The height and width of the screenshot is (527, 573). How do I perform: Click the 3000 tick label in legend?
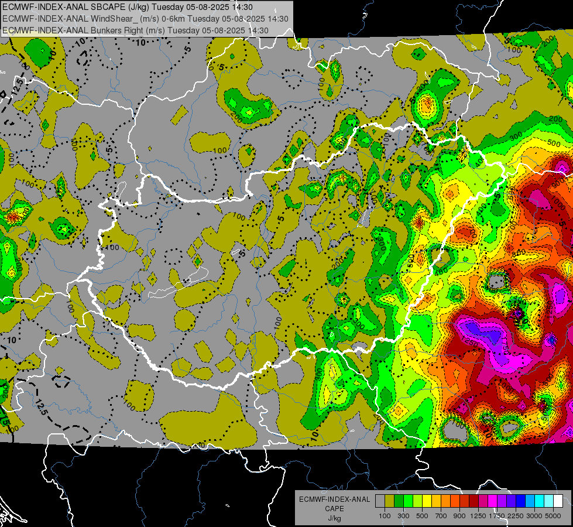534,516
